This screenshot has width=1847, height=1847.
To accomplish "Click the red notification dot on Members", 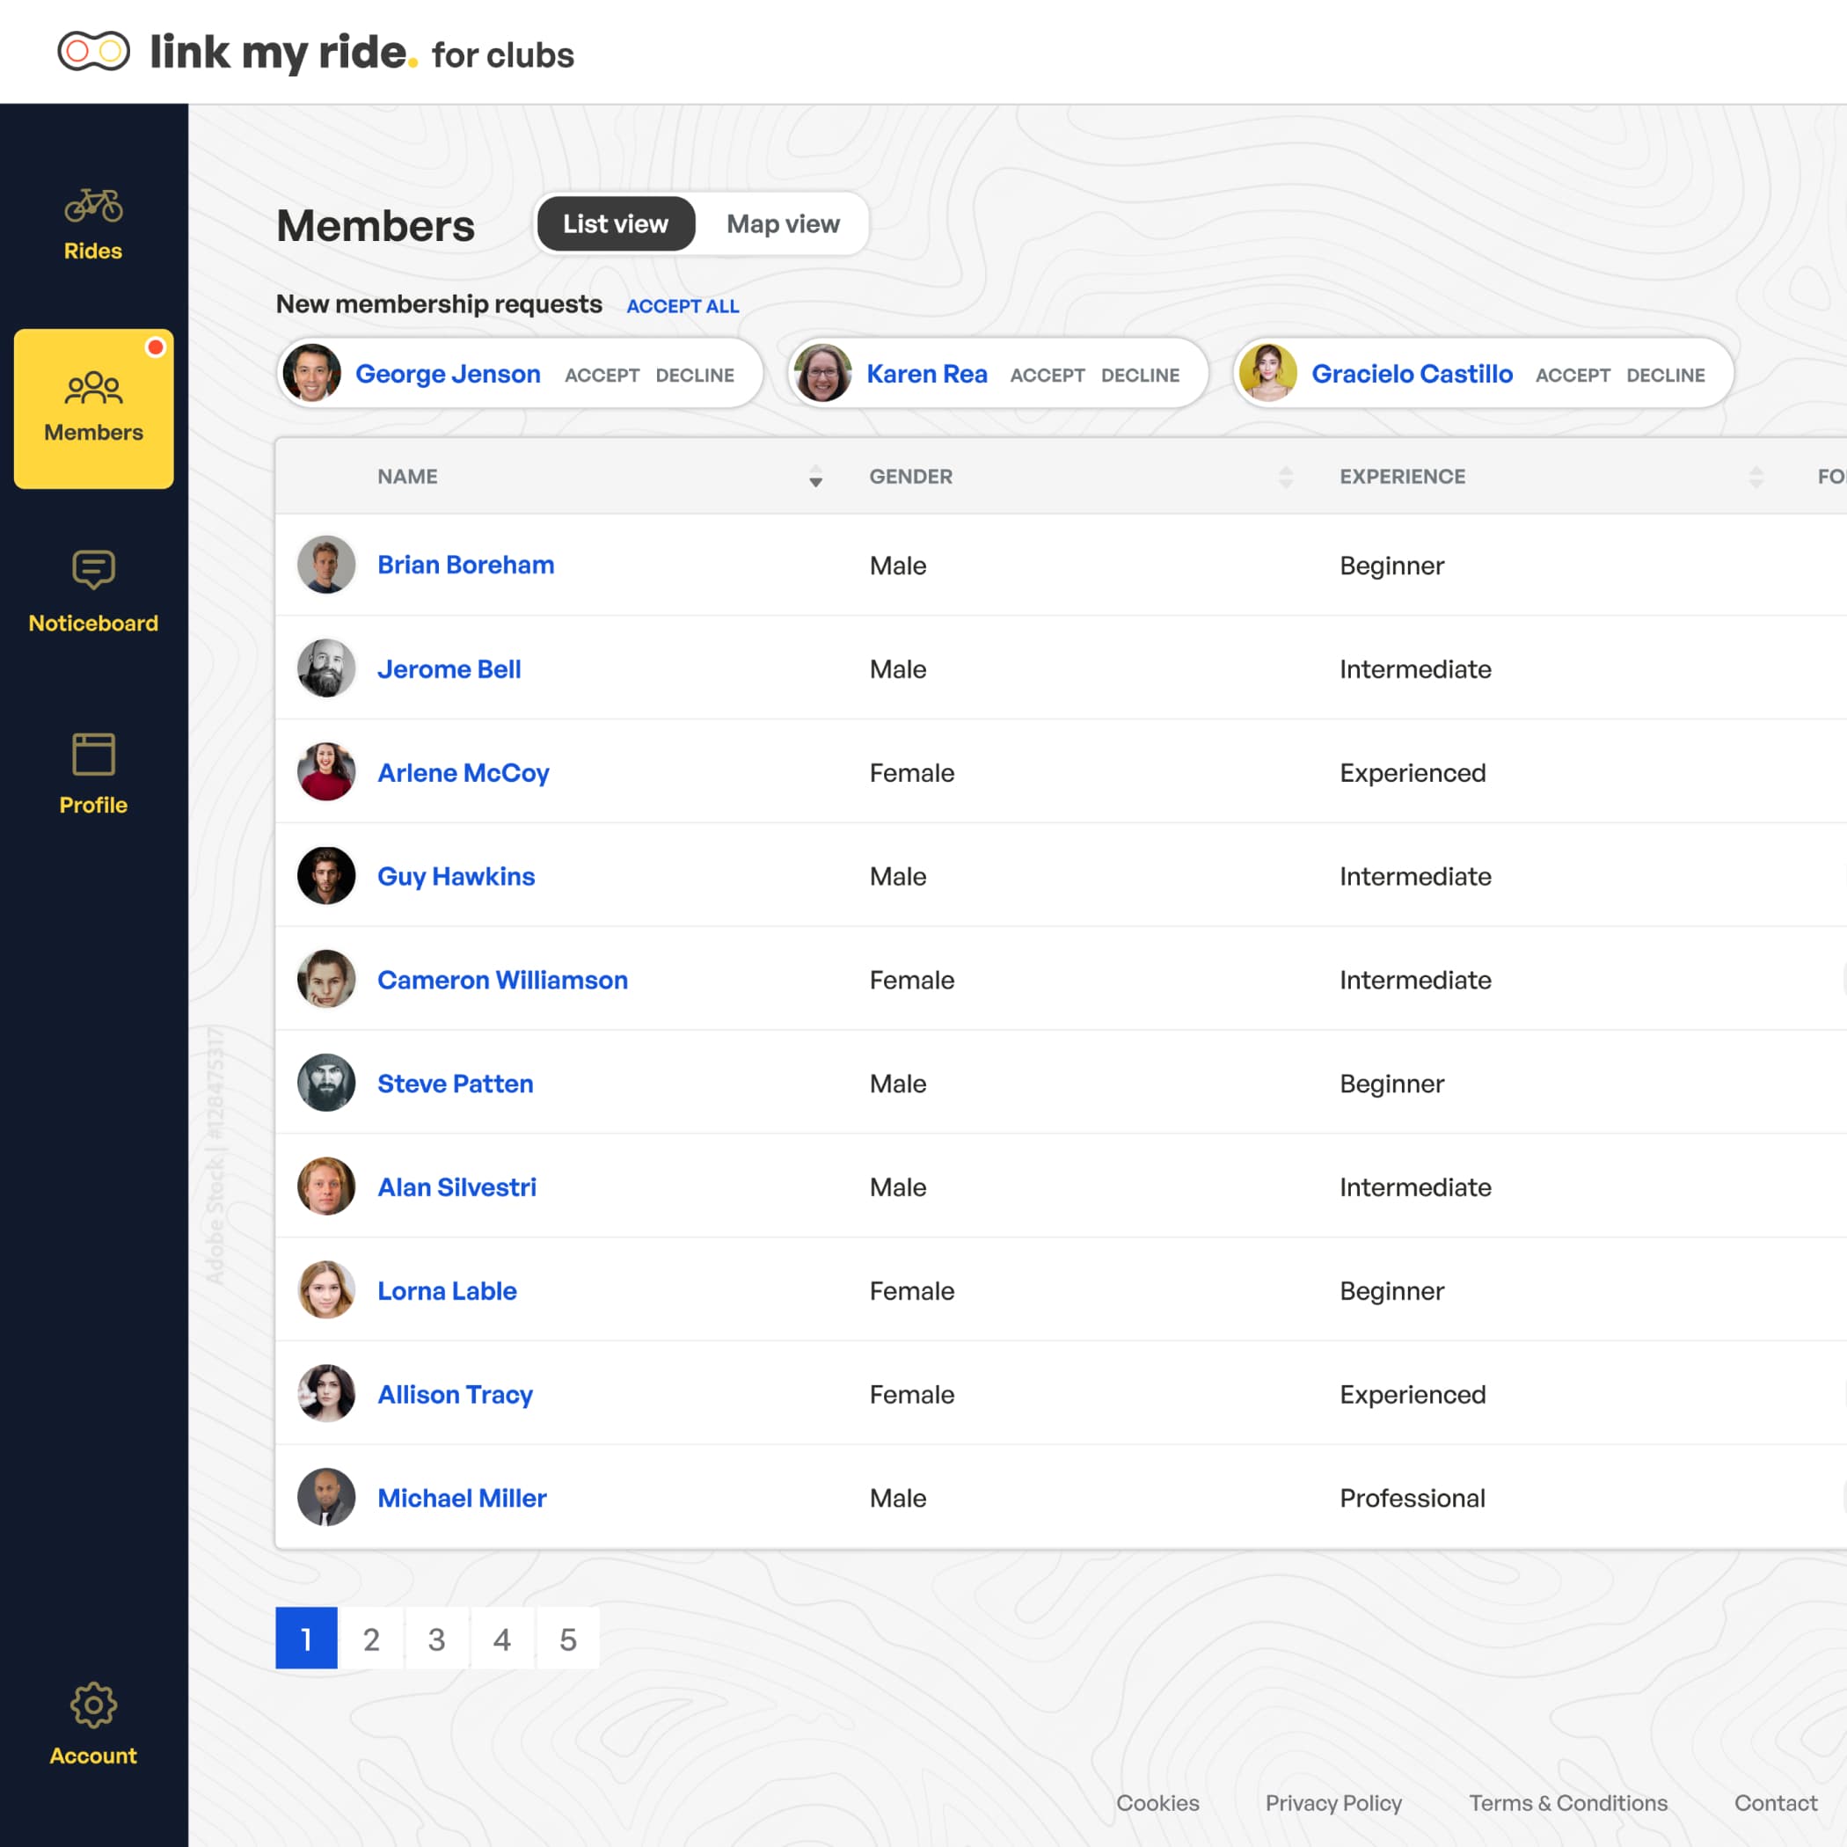I will click(x=155, y=347).
